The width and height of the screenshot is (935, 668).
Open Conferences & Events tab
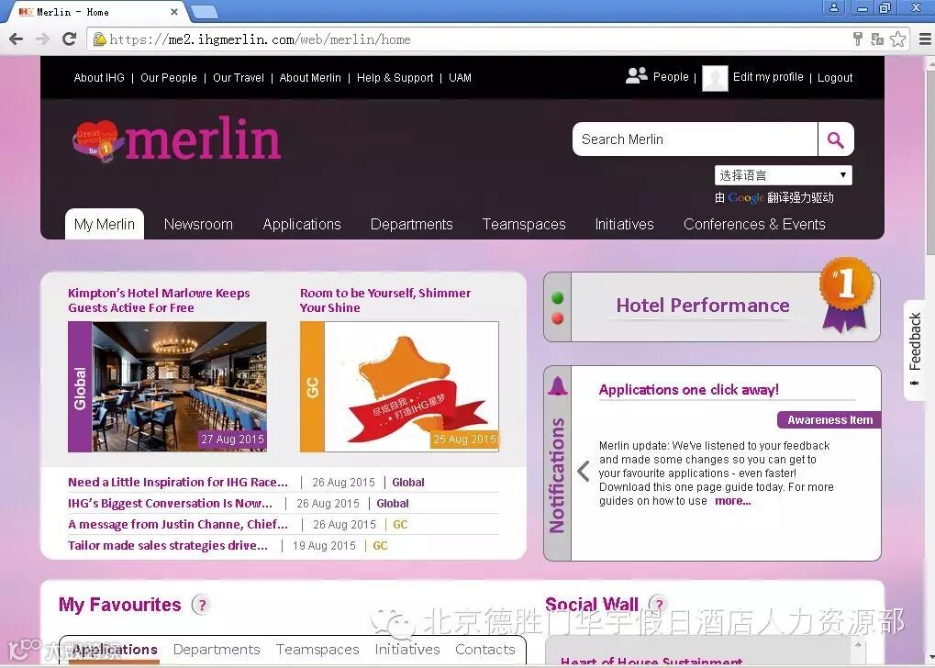754,224
